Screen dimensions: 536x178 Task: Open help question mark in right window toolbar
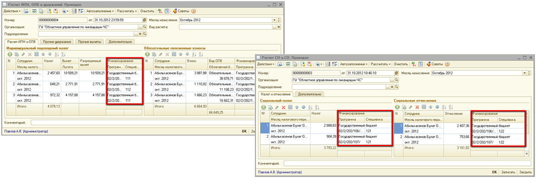coord(447,64)
